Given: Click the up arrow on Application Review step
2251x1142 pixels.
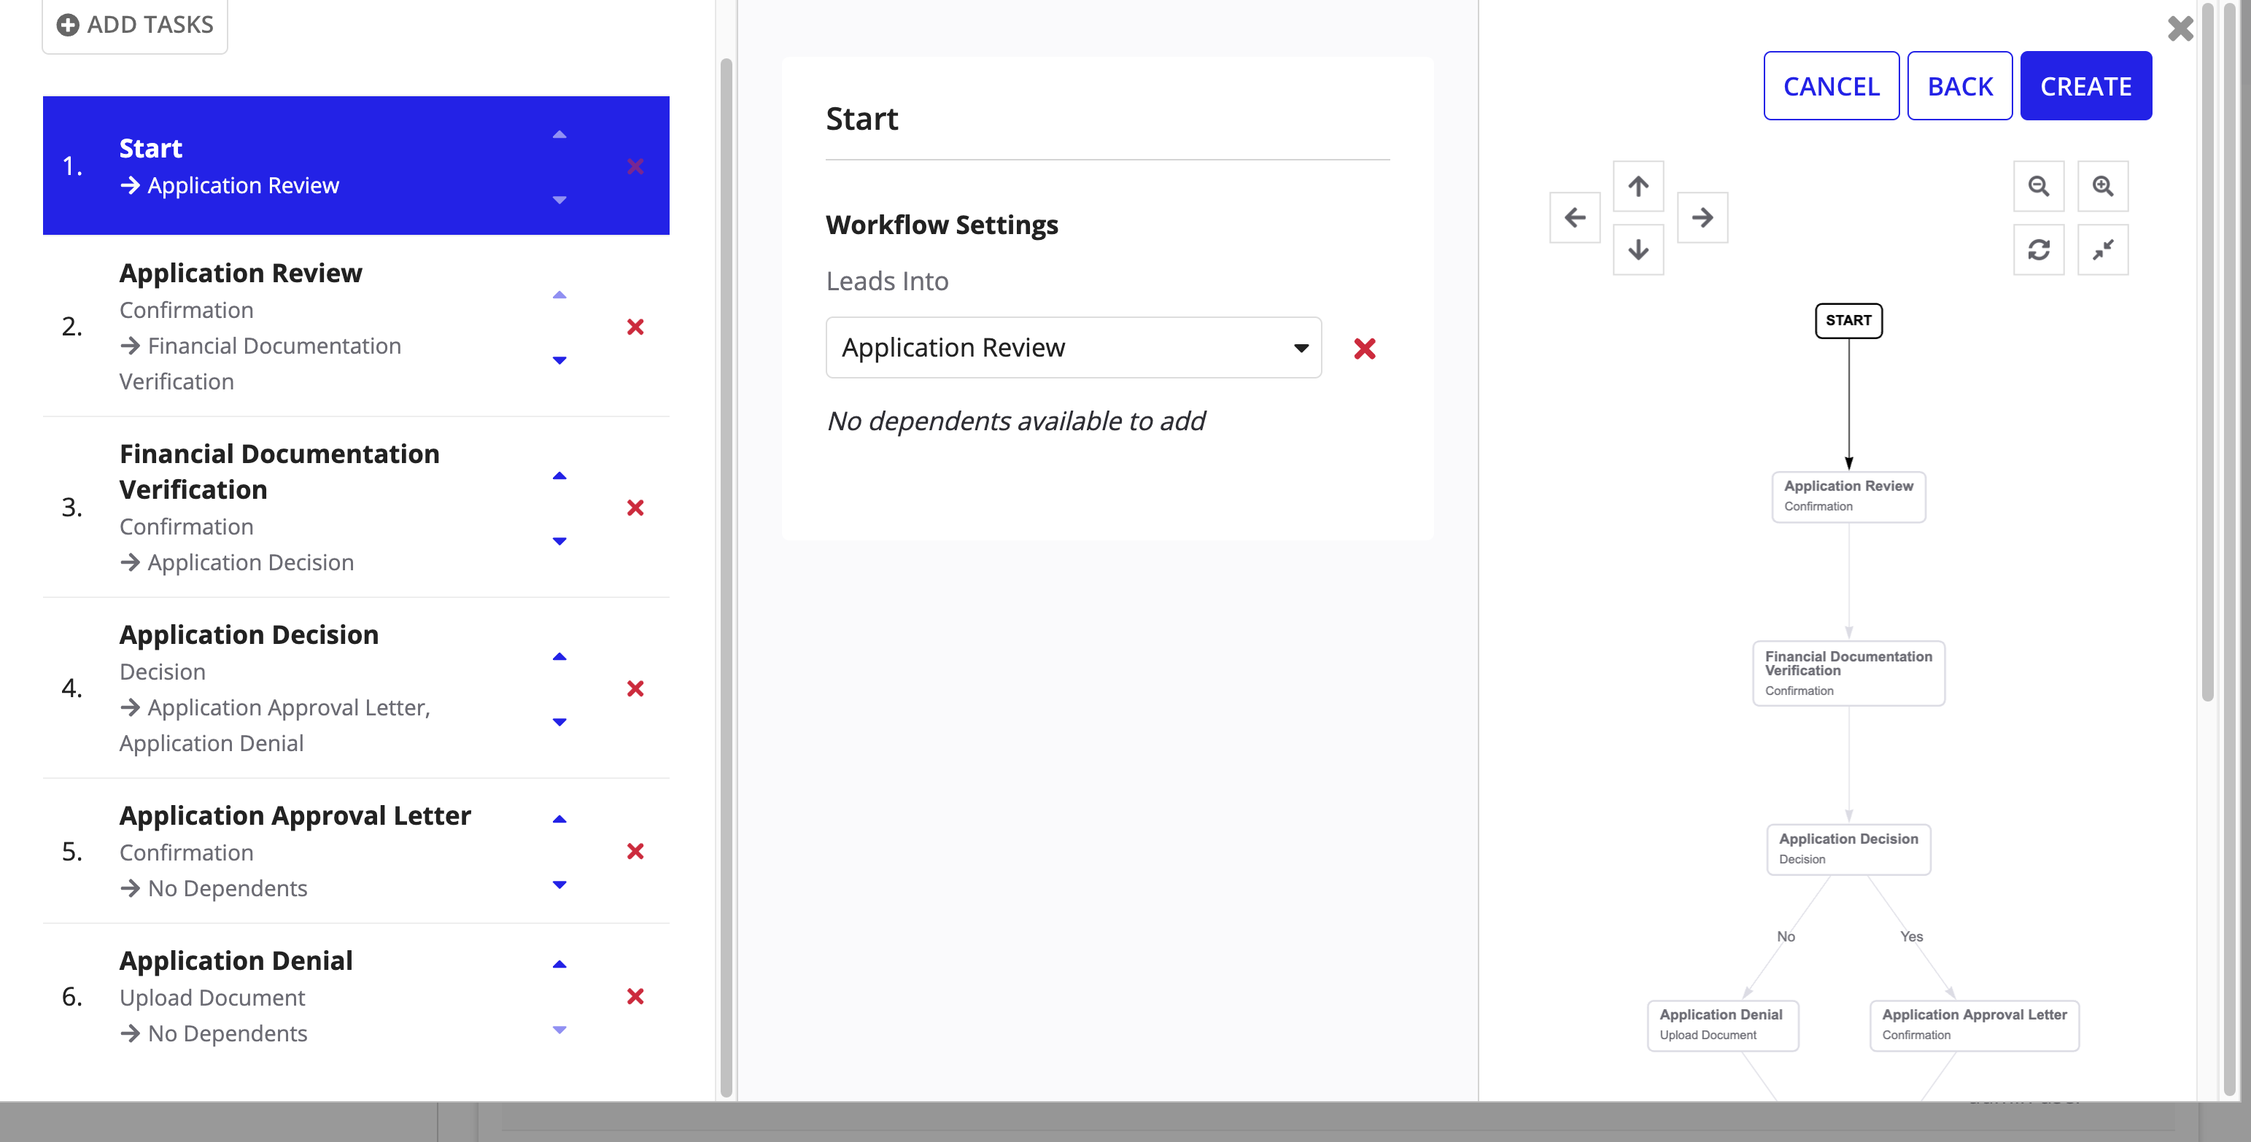Looking at the screenshot, I should (x=559, y=294).
